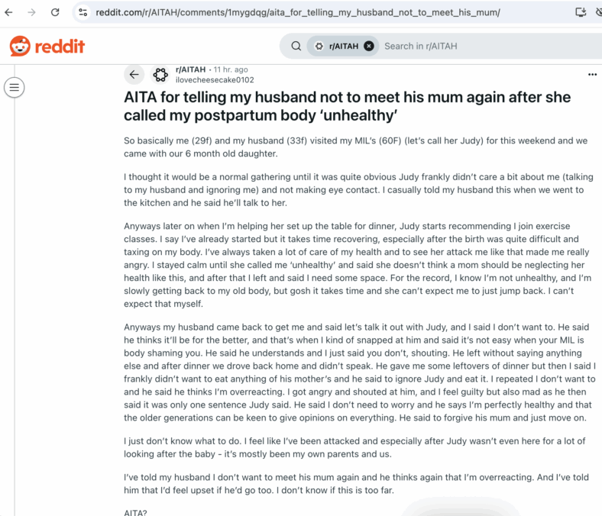Open site information icon in address bar
Screen dimensions: 602x516
pyautogui.click(x=83, y=12)
